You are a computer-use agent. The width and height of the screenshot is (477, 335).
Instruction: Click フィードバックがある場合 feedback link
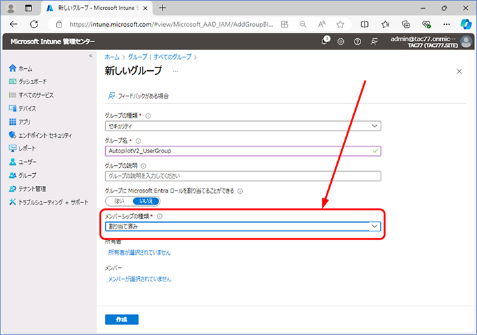click(x=138, y=96)
